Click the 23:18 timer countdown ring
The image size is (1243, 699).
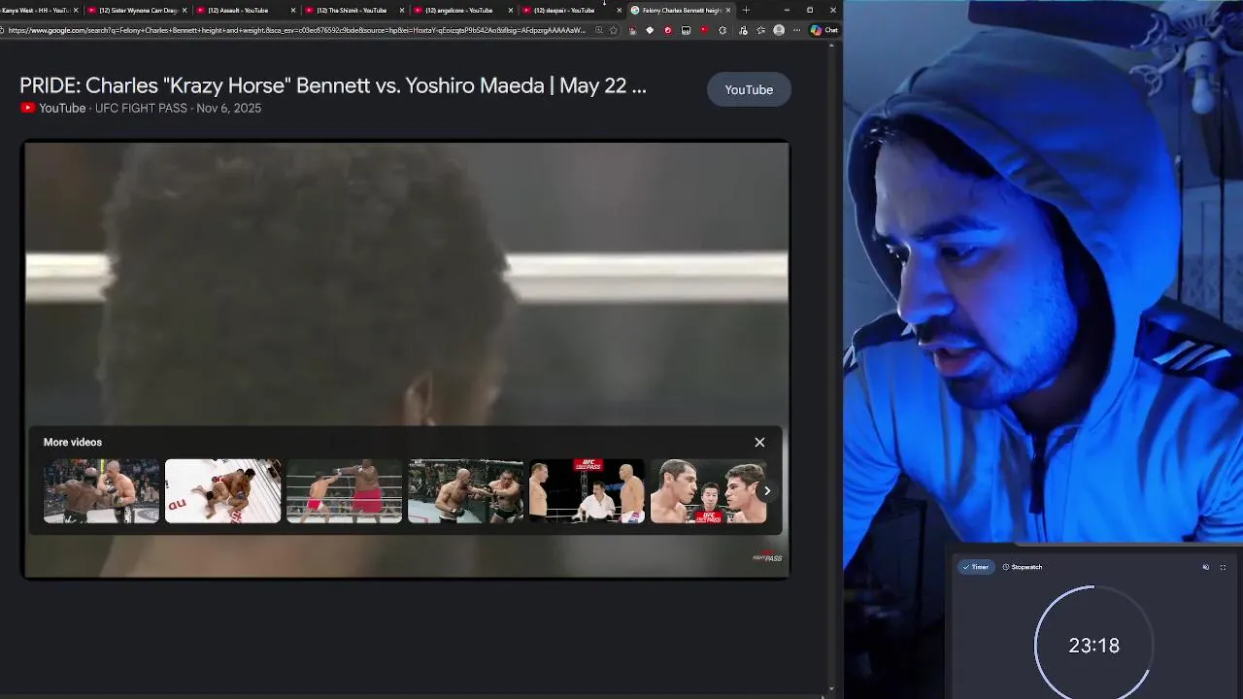[1093, 645]
